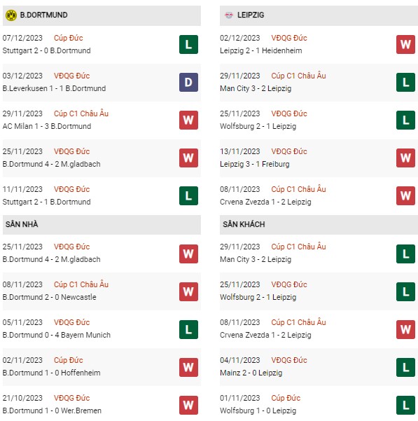Click the B.Dortmund 1-0 Hoffenheim match text
This screenshot has width=418, height=421.
(x=52, y=373)
